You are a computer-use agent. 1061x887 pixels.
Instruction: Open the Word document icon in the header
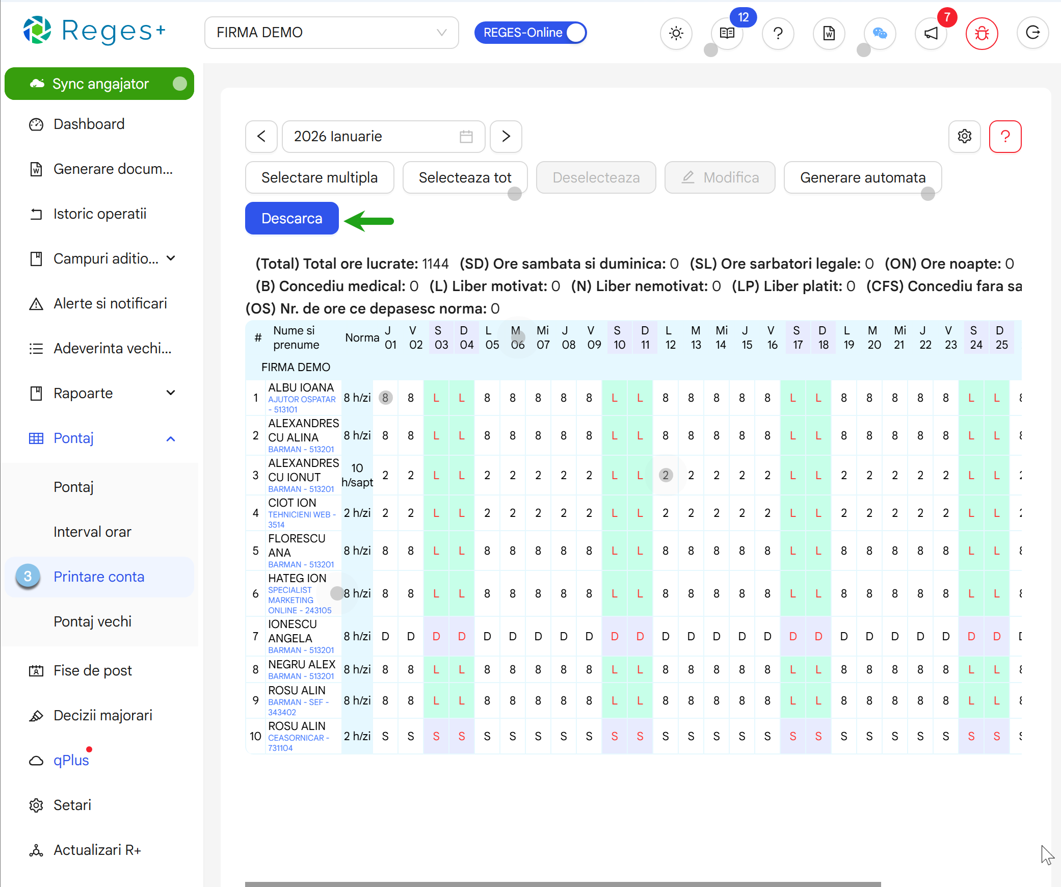coord(829,33)
